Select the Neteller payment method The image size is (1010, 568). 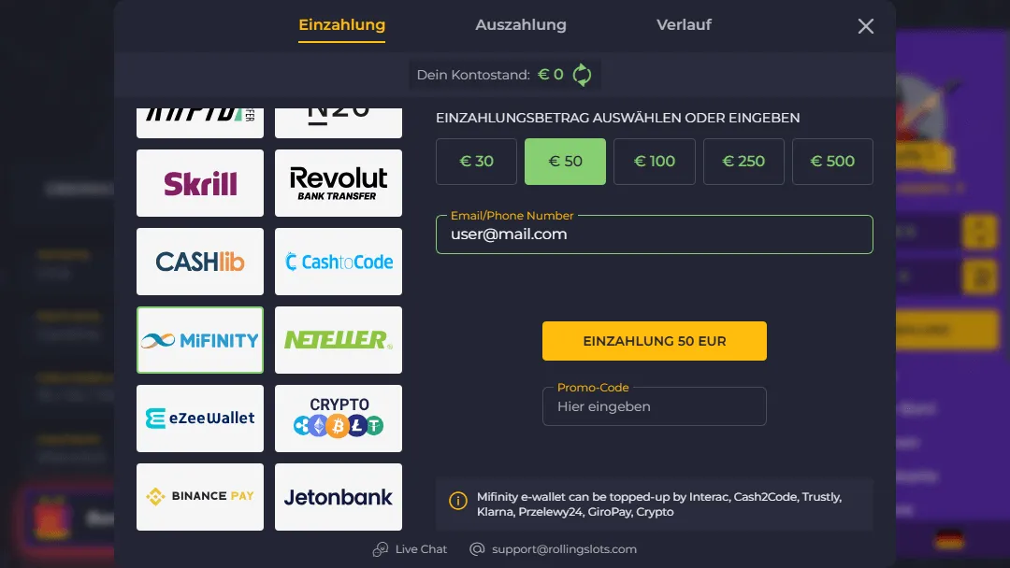point(338,340)
